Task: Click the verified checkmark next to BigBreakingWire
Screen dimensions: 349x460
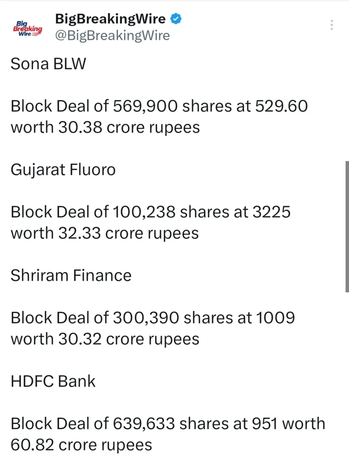Action: pyautogui.click(x=176, y=19)
